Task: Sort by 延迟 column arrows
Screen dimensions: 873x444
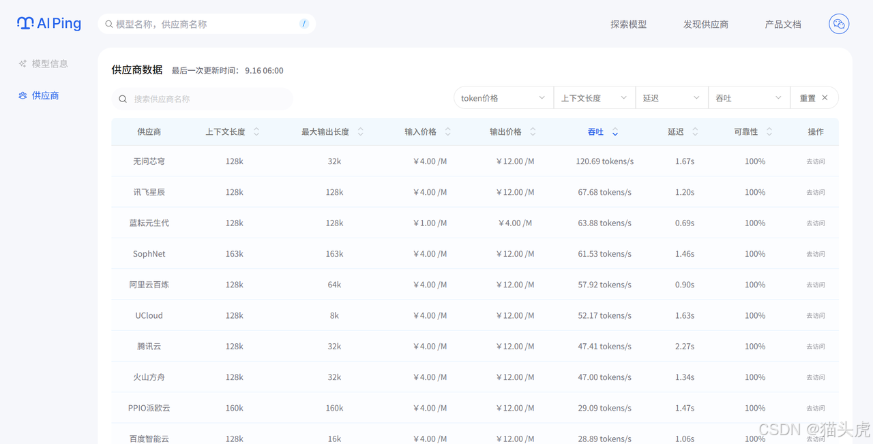Action: pos(695,131)
